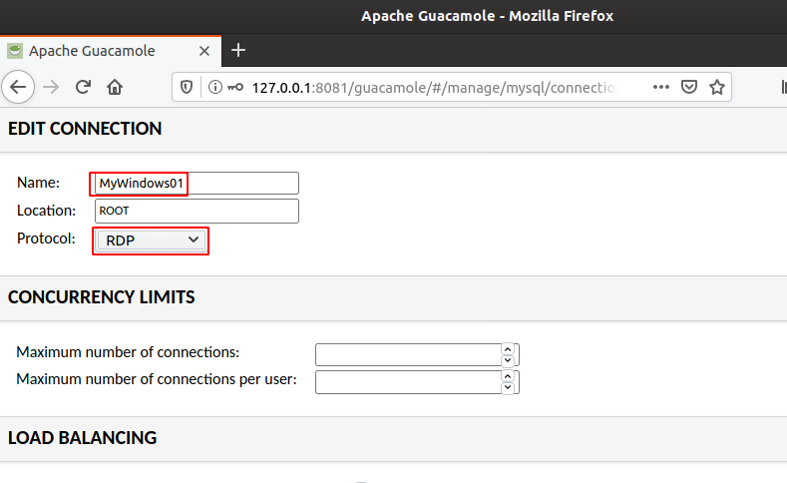Screen dimensions: 787x483
Task: Click the saved login key icon
Action: click(x=234, y=88)
